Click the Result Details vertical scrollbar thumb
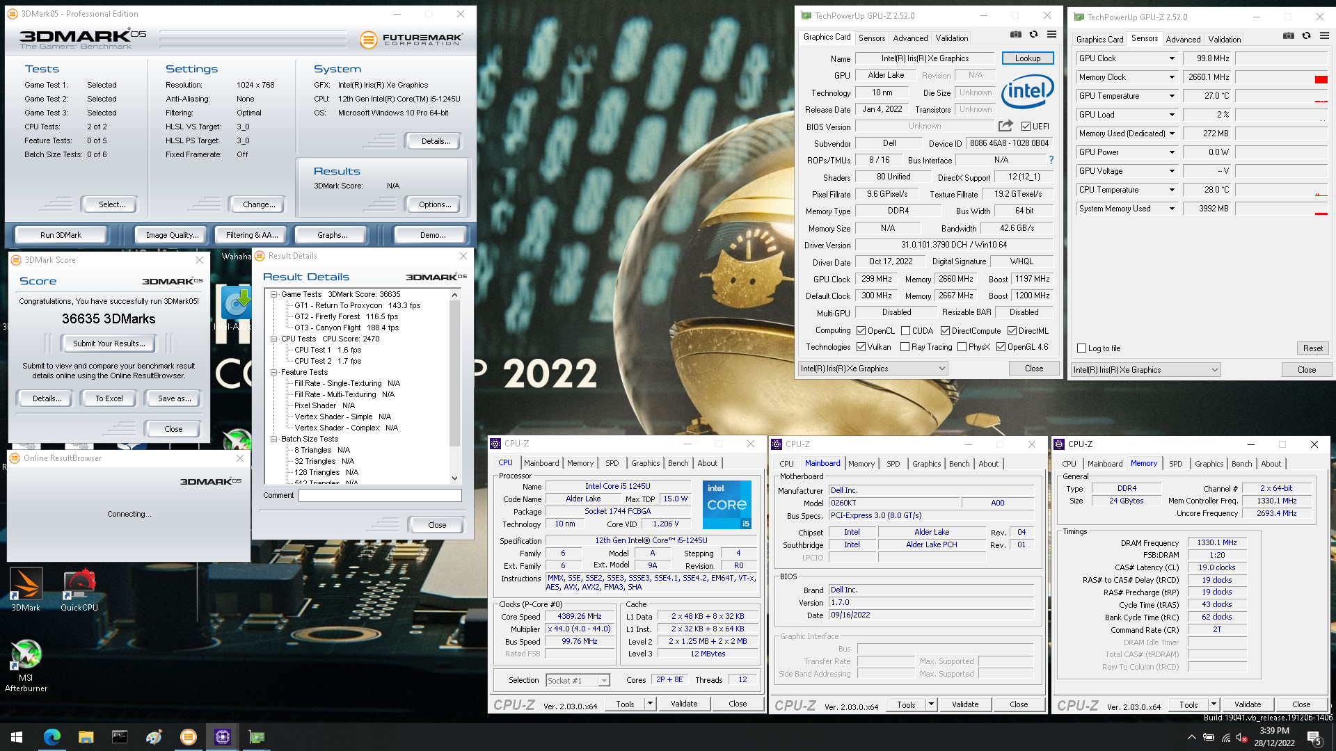The image size is (1336, 751). pyautogui.click(x=454, y=373)
